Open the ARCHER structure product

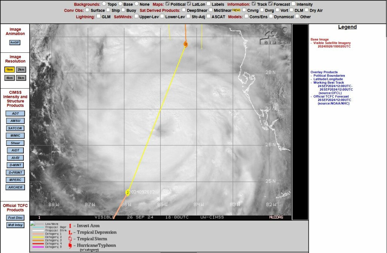(15, 187)
